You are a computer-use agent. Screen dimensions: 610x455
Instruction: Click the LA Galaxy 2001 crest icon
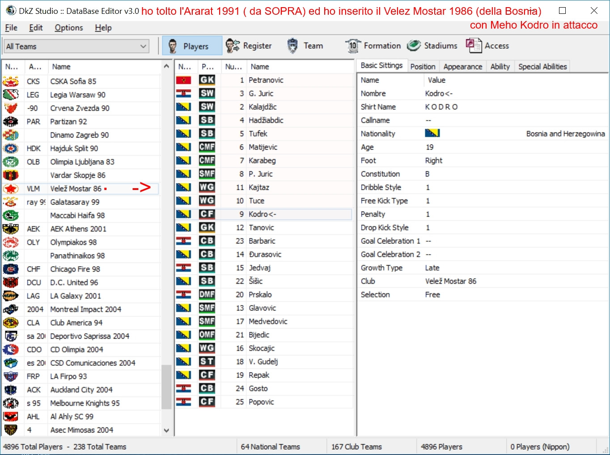(11, 296)
